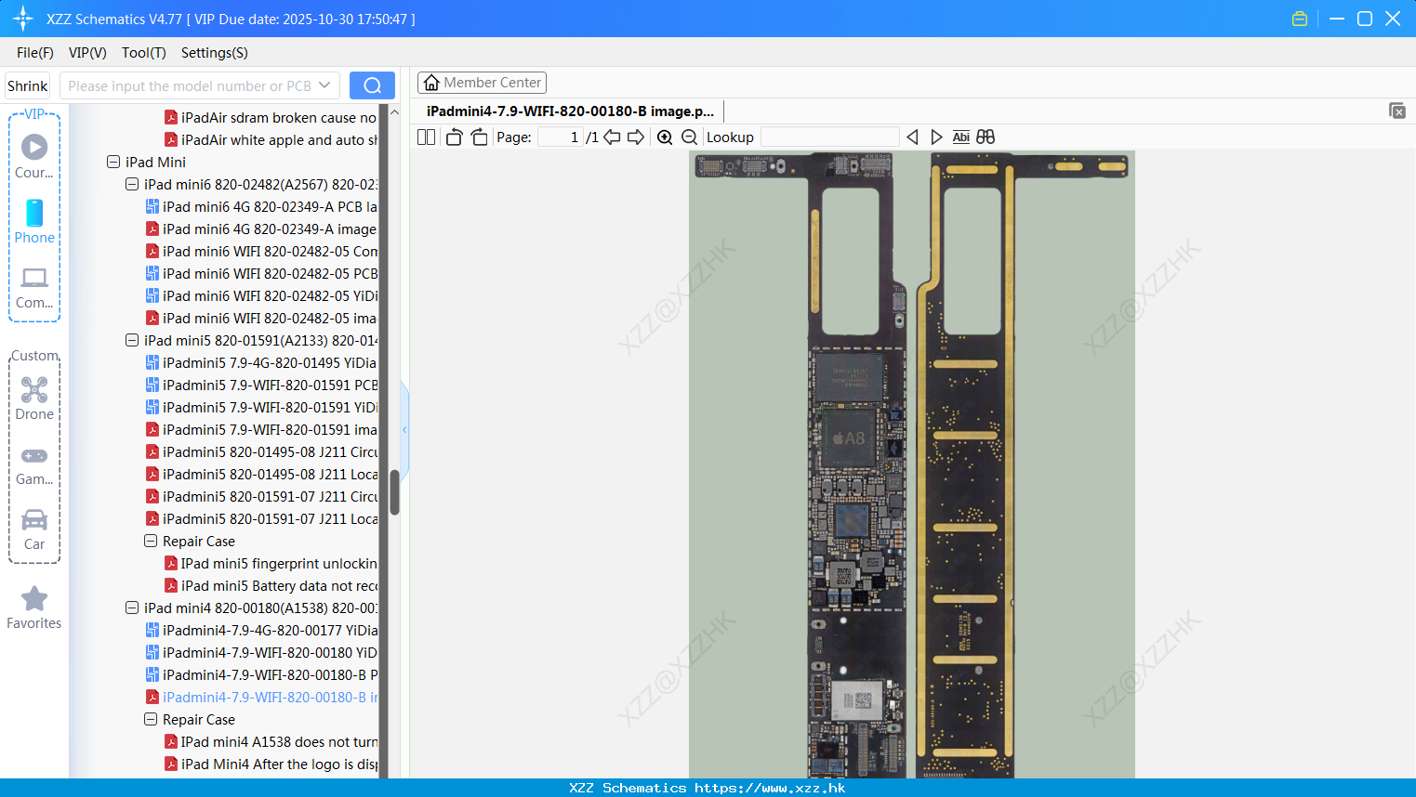Viewport: 1416px width, 797px height.
Task: Collapse Repair Case under iPad mini5
Action: 151,541
